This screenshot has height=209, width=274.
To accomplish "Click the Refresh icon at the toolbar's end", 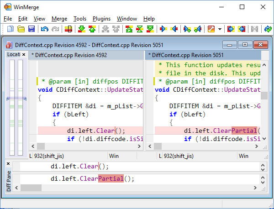I will tap(268, 29).
